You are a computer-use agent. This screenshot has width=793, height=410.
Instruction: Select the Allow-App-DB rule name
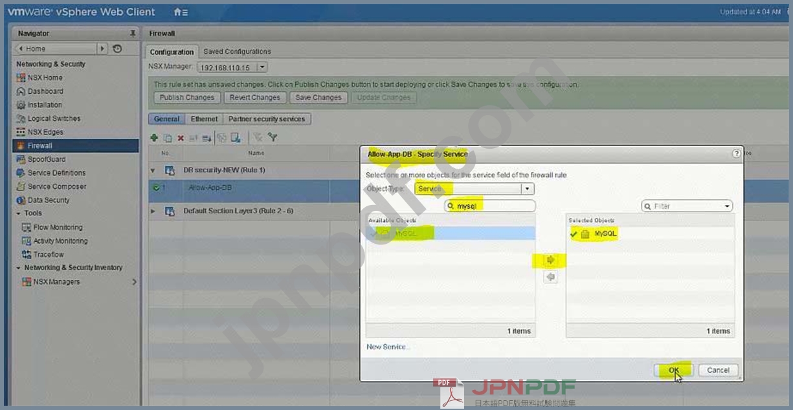pos(210,188)
